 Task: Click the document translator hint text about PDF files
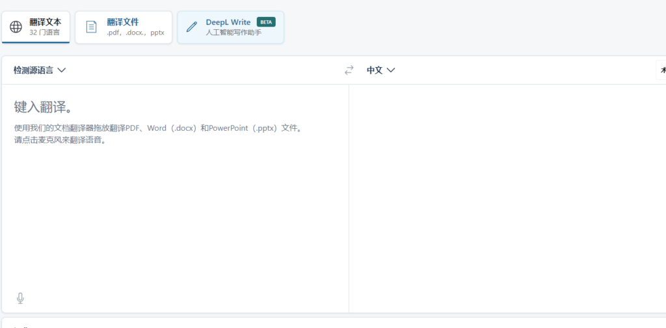point(158,128)
